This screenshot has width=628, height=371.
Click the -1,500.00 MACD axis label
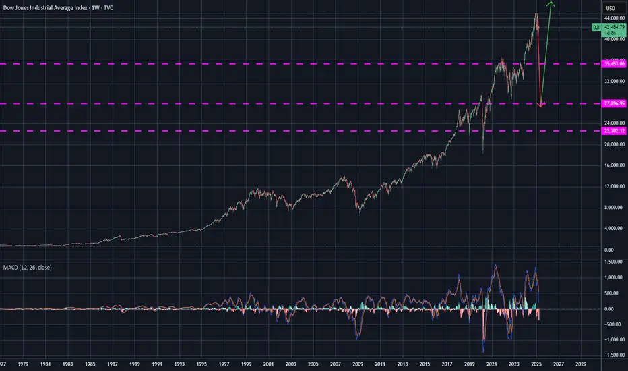tap(615, 355)
